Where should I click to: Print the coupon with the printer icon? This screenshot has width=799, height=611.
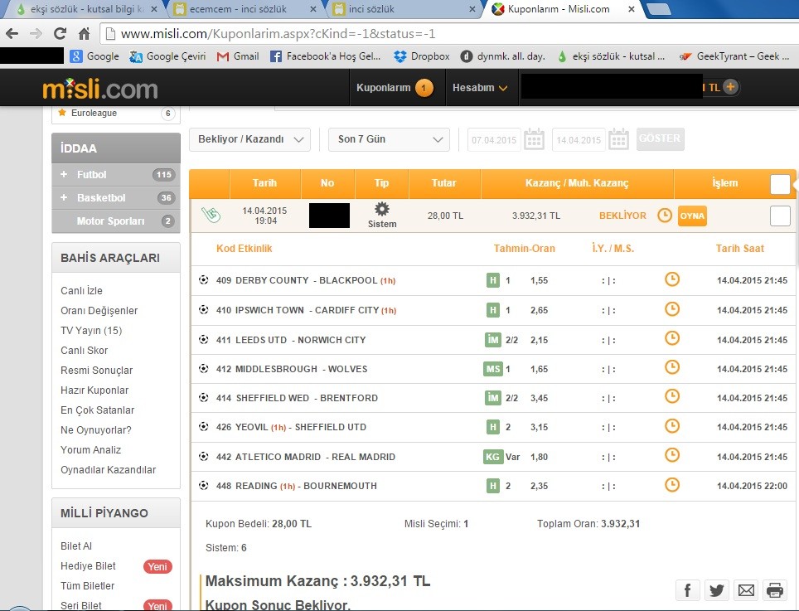click(x=774, y=590)
